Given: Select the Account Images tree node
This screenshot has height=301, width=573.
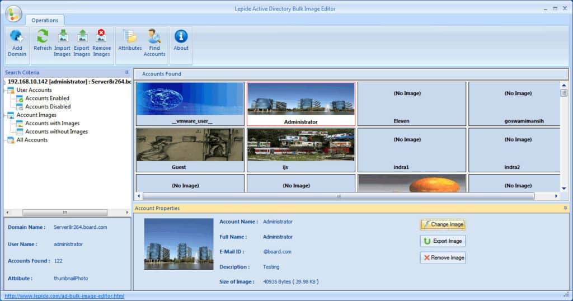Looking at the screenshot, I should [36, 115].
